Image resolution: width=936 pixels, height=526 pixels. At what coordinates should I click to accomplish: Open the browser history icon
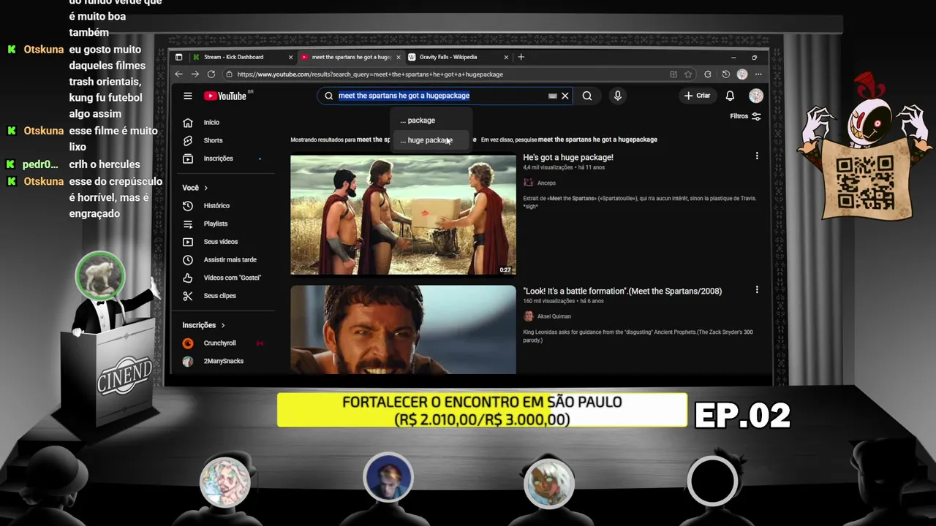[x=725, y=74]
